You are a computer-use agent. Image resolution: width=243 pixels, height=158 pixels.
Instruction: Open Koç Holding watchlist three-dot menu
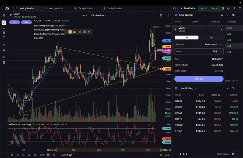239,88
